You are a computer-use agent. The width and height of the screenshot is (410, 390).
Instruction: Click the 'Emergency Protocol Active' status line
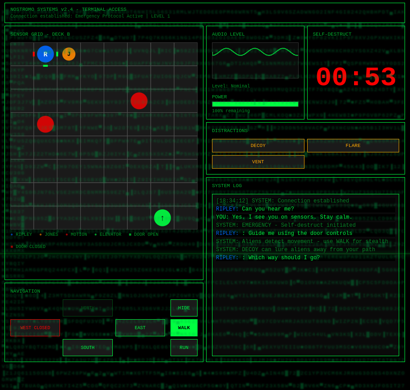pos(90,16)
